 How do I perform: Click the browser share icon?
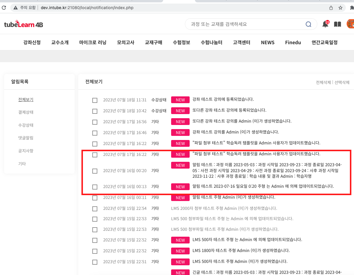pos(331,8)
